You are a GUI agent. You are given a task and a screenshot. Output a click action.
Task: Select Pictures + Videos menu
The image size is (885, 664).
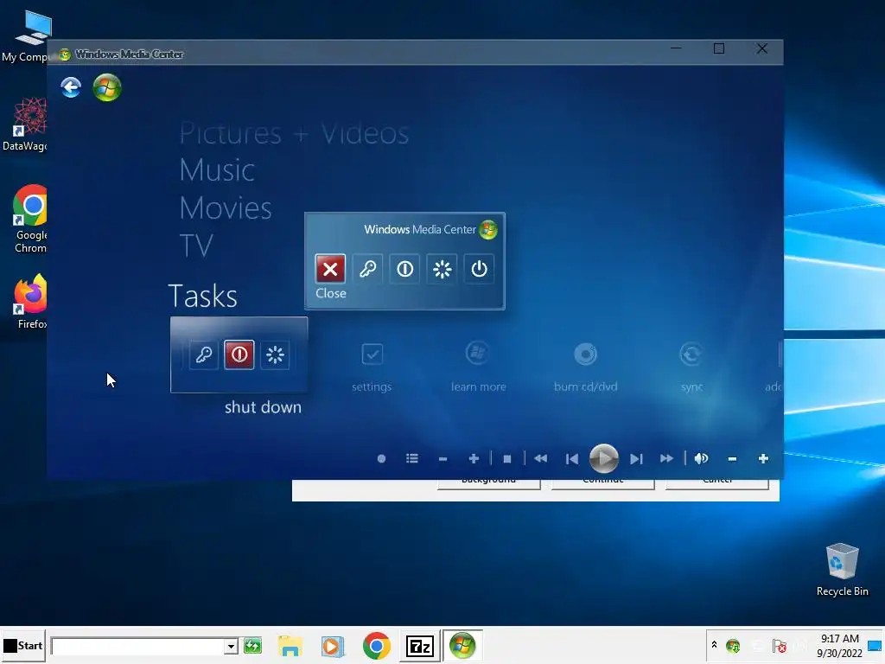[294, 134]
